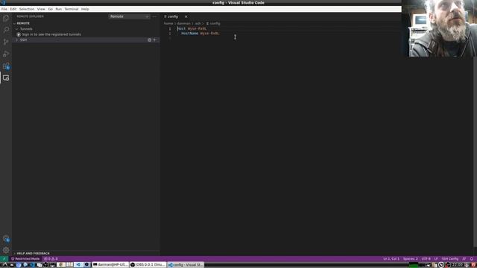Open the View menu
Image resolution: width=477 pixels, height=268 pixels.
click(x=41, y=9)
